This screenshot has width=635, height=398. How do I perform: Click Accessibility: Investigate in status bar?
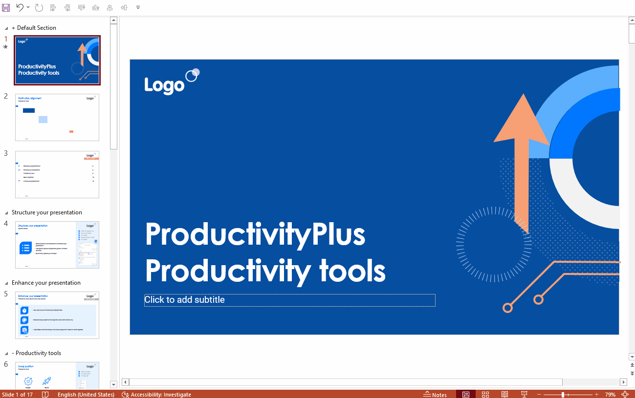pyautogui.click(x=156, y=394)
